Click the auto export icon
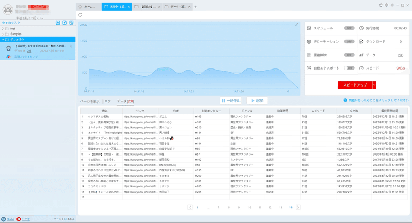 [309, 68]
